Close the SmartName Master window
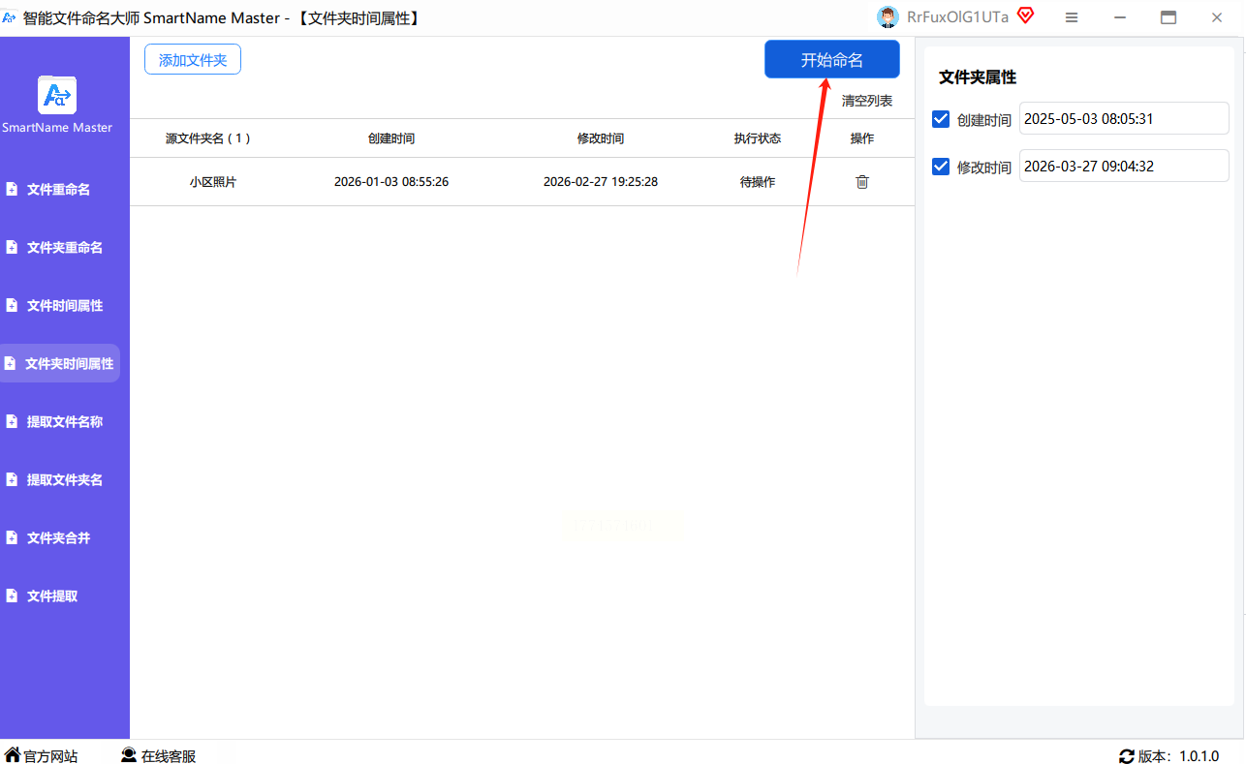This screenshot has height=764, width=1246. 1217,17
